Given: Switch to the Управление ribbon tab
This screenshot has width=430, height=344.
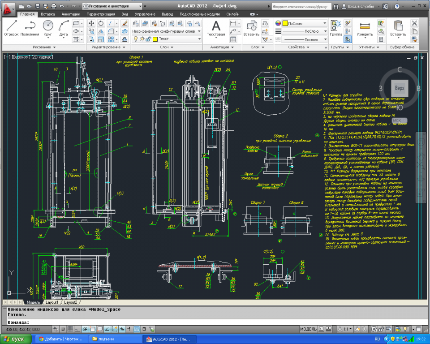Looking at the screenshot, I should [145, 14].
